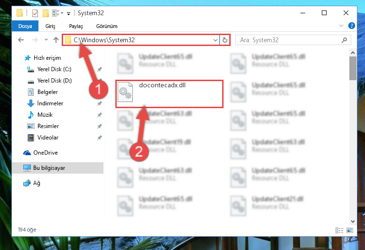The height and width of the screenshot is (250, 365).
Task: Switch to details view icon in status bar
Action: pos(339,230)
